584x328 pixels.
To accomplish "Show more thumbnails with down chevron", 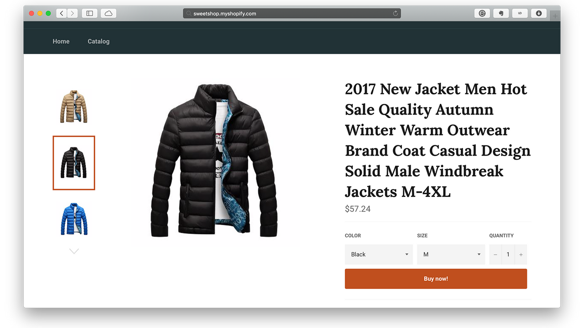I will click(74, 251).
